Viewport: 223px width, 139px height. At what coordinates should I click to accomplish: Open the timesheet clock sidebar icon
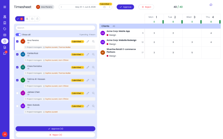[5, 41]
